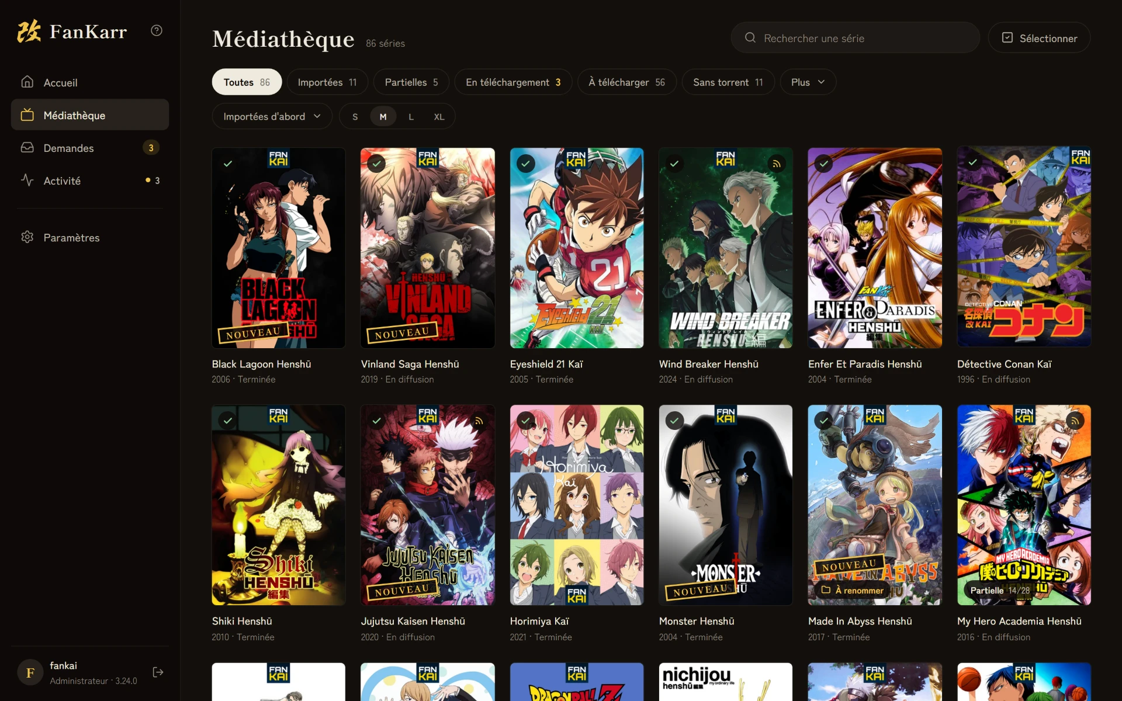The height and width of the screenshot is (701, 1122).
Task: Click the Activité pulse icon
Action: [x=27, y=180]
